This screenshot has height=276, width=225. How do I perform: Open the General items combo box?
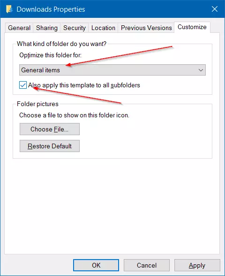(112, 70)
